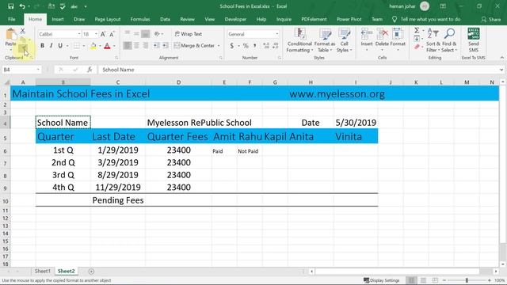507x285 pixels.
Task: Click the Paste clipboard icon
Action: click(11, 34)
